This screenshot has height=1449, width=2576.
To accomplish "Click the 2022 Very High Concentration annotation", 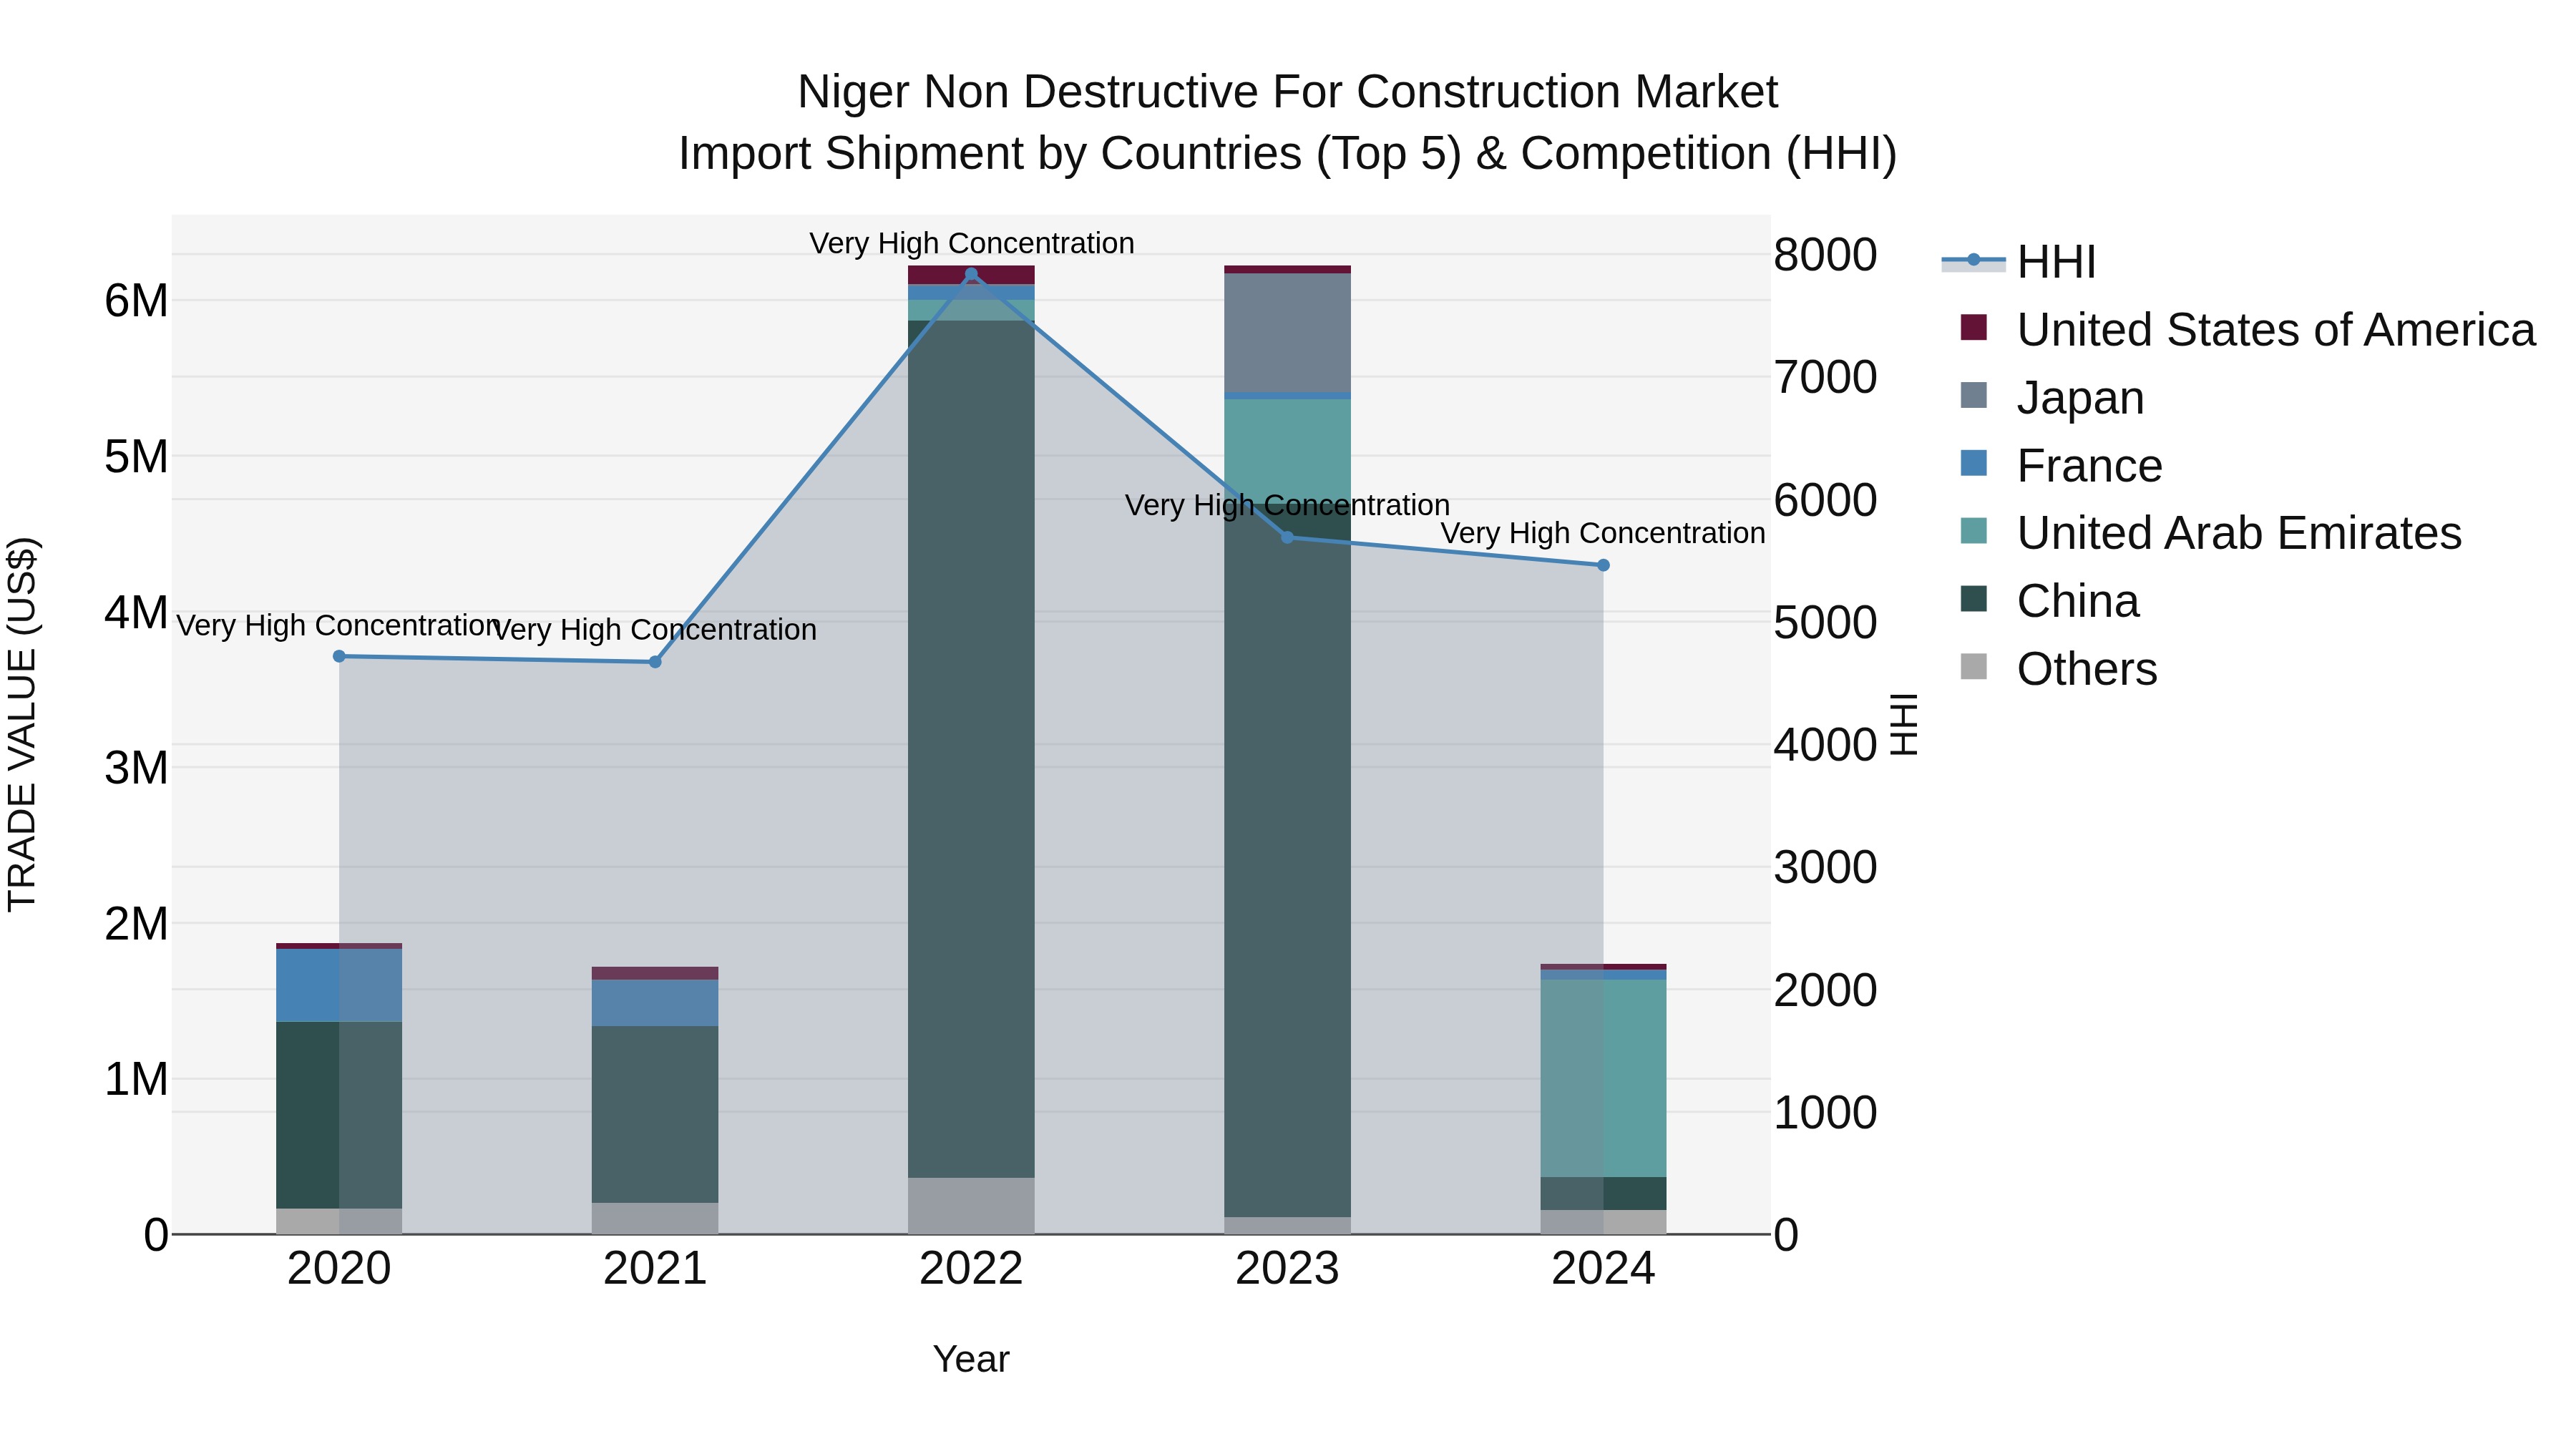I will point(971,243).
